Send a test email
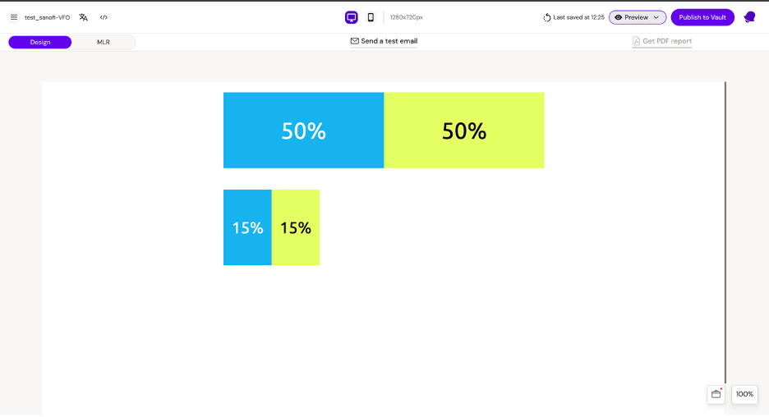Viewport: 769px width, 417px height. point(384,41)
